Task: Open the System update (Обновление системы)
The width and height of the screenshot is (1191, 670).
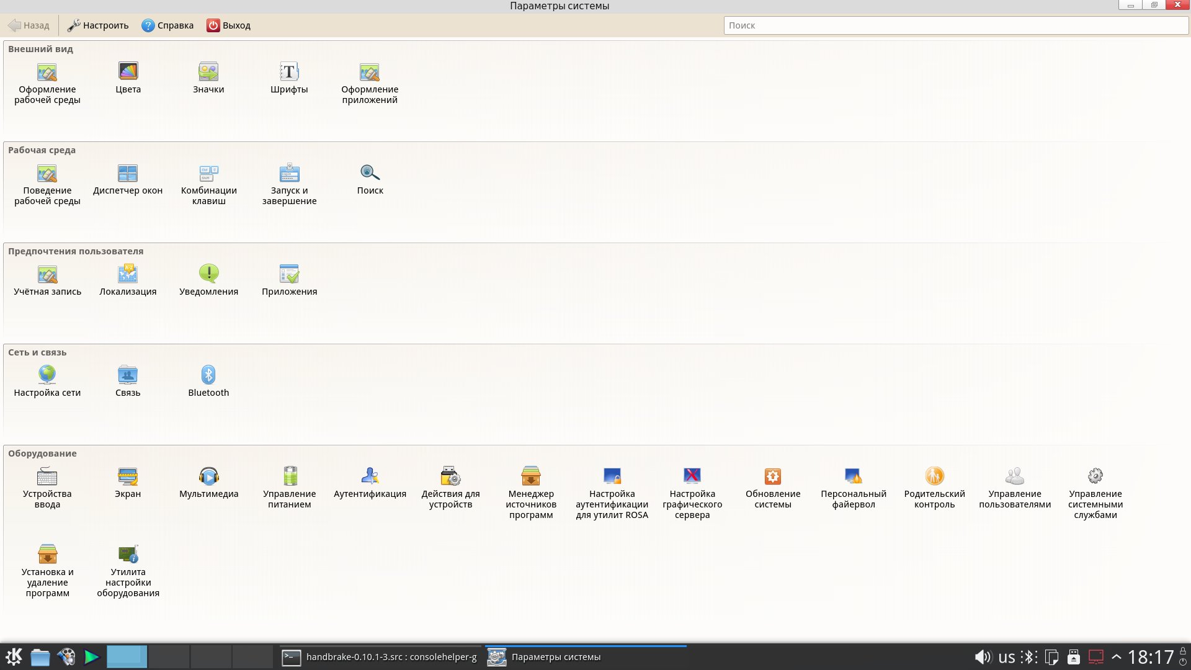Action: pos(773,486)
